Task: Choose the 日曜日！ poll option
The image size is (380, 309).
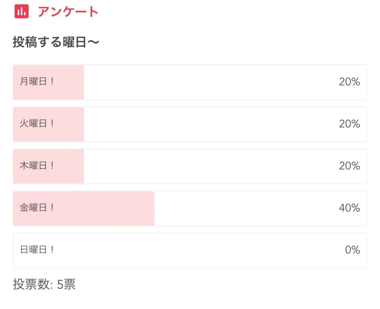Action: pyautogui.click(x=190, y=250)
